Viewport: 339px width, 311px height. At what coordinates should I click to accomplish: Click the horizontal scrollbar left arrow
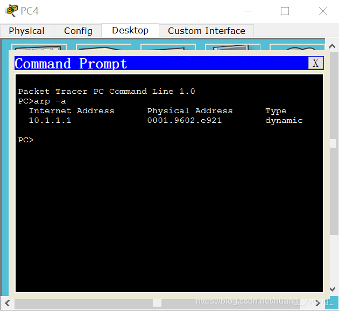click(8, 303)
